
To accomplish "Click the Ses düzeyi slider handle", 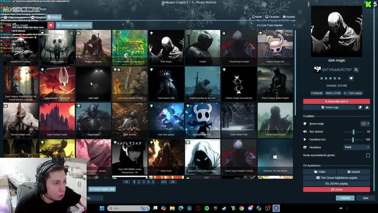I will (353, 132).
